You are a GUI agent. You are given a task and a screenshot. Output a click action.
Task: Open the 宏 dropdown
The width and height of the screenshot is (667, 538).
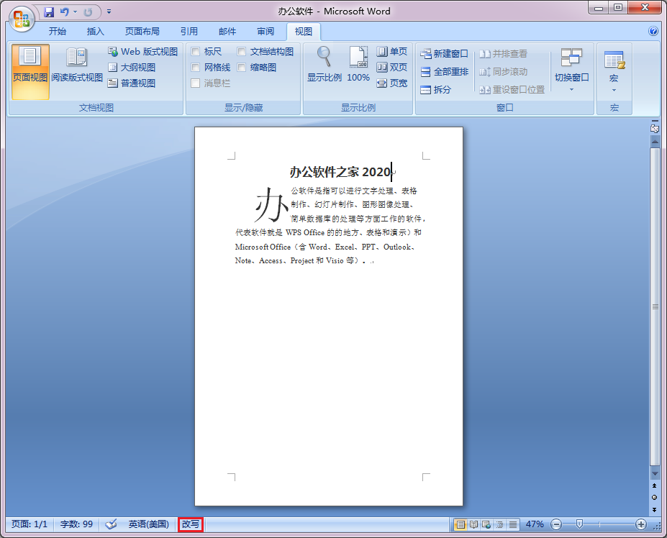click(x=614, y=70)
